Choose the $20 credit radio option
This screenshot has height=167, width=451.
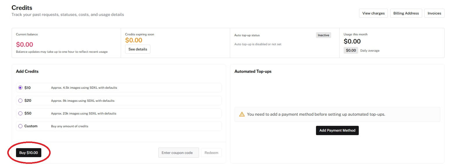click(20, 101)
